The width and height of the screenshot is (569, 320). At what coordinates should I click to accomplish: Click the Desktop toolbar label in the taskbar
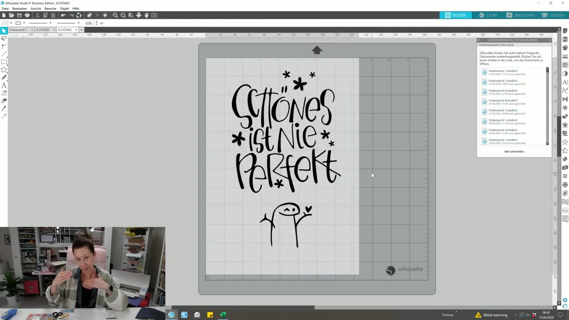click(448, 315)
